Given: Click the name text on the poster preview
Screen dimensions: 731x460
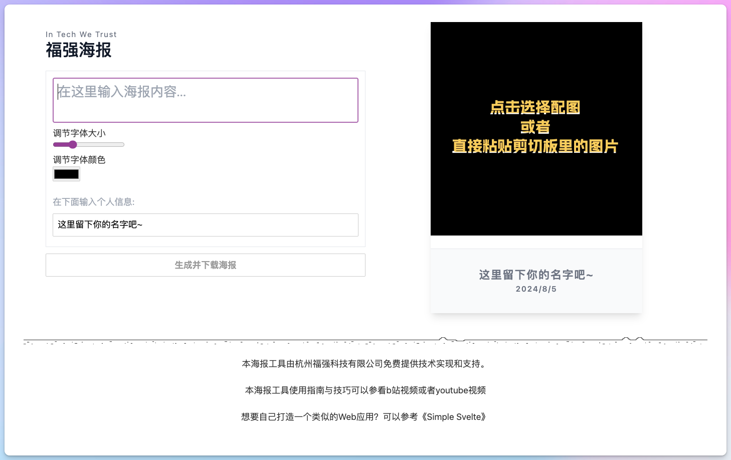Looking at the screenshot, I should (535, 275).
